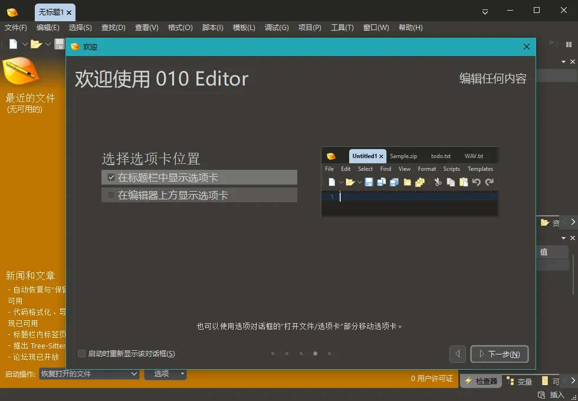578x401 pixels.
Task: Open the 启动操作 恢复打开的文件 combo box
Action: [89, 374]
